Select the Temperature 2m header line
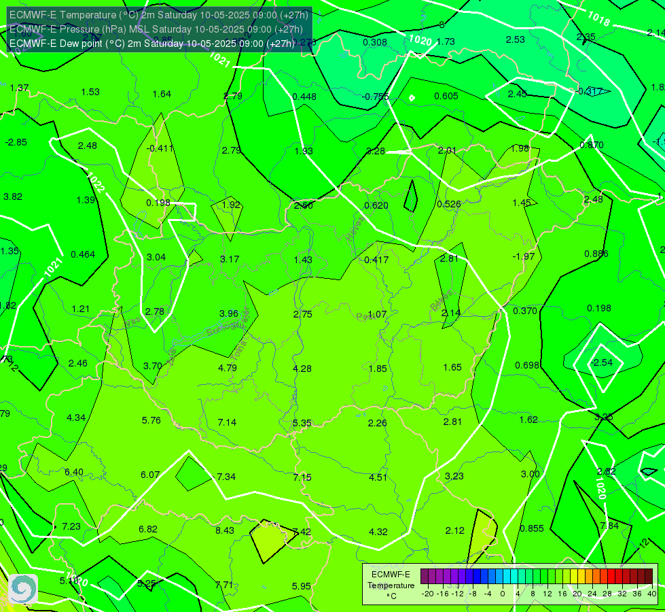This screenshot has width=665, height=612. point(159,15)
